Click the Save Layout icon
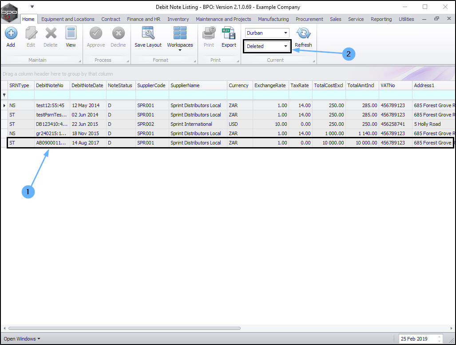Screen dimensions: 456x345 point(148,33)
